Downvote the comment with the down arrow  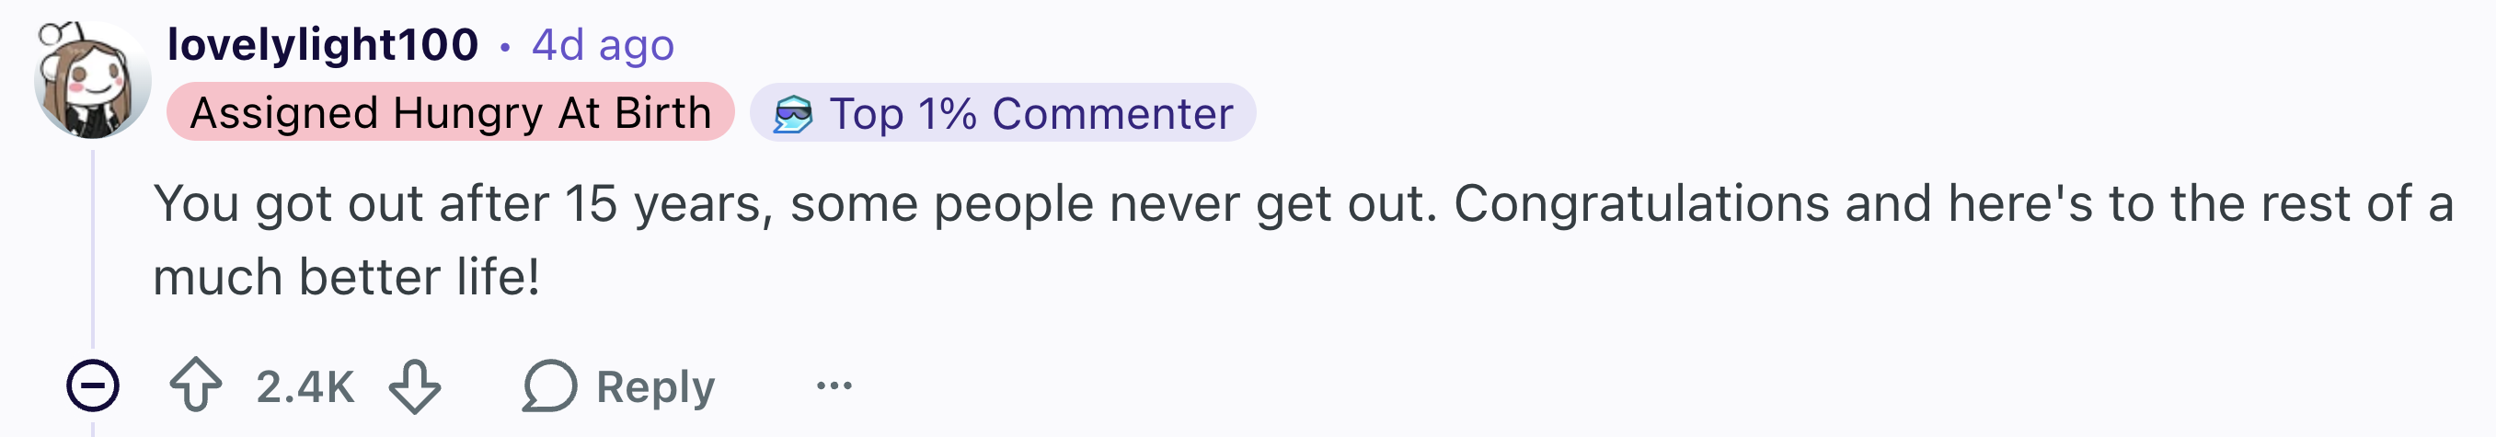(x=415, y=385)
